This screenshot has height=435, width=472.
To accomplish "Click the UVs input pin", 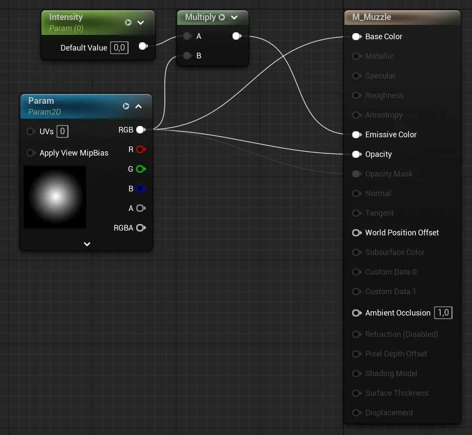I will 31,131.
